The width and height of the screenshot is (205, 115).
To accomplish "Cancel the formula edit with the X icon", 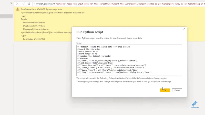I will point(17,4).
